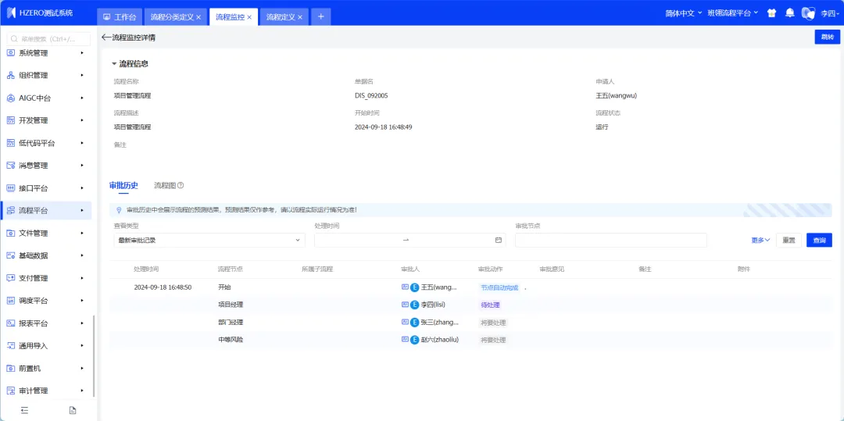
Task: Switch to the 工作台 tab
Action: [x=120, y=16]
